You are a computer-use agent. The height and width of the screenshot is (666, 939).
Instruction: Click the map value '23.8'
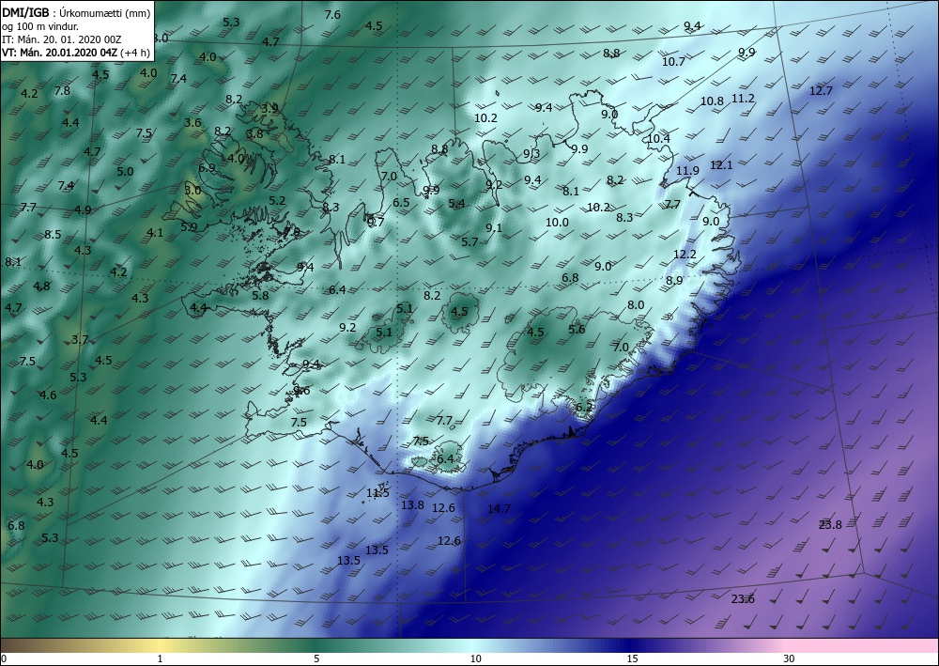point(830,525)
